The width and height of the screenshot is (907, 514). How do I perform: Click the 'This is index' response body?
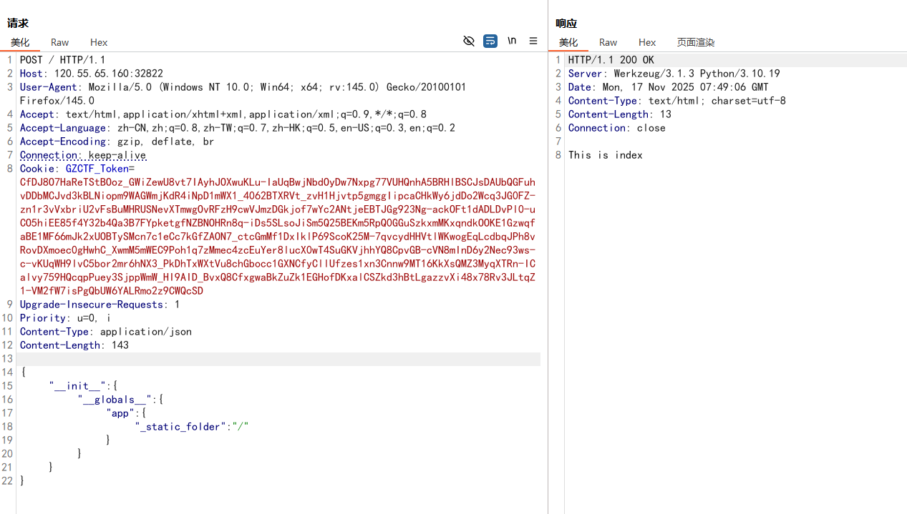606,155
